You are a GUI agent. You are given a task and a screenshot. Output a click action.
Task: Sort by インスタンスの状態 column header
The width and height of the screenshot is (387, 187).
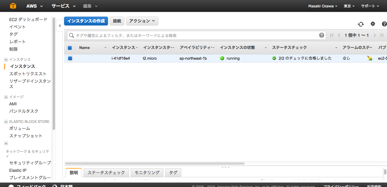tap(243, 48)
